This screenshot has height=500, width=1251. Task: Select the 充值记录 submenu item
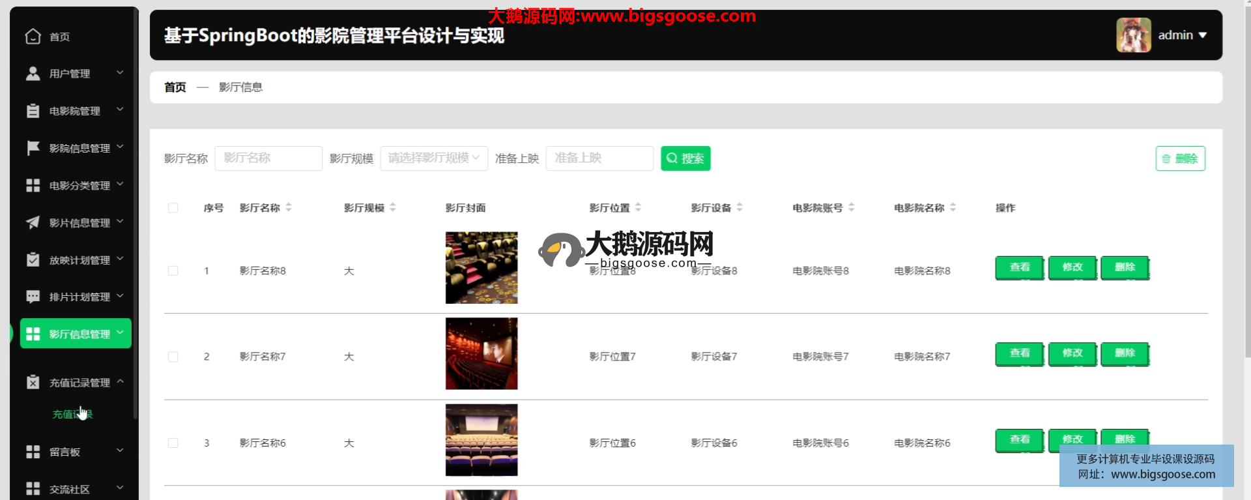coord(72,415)
